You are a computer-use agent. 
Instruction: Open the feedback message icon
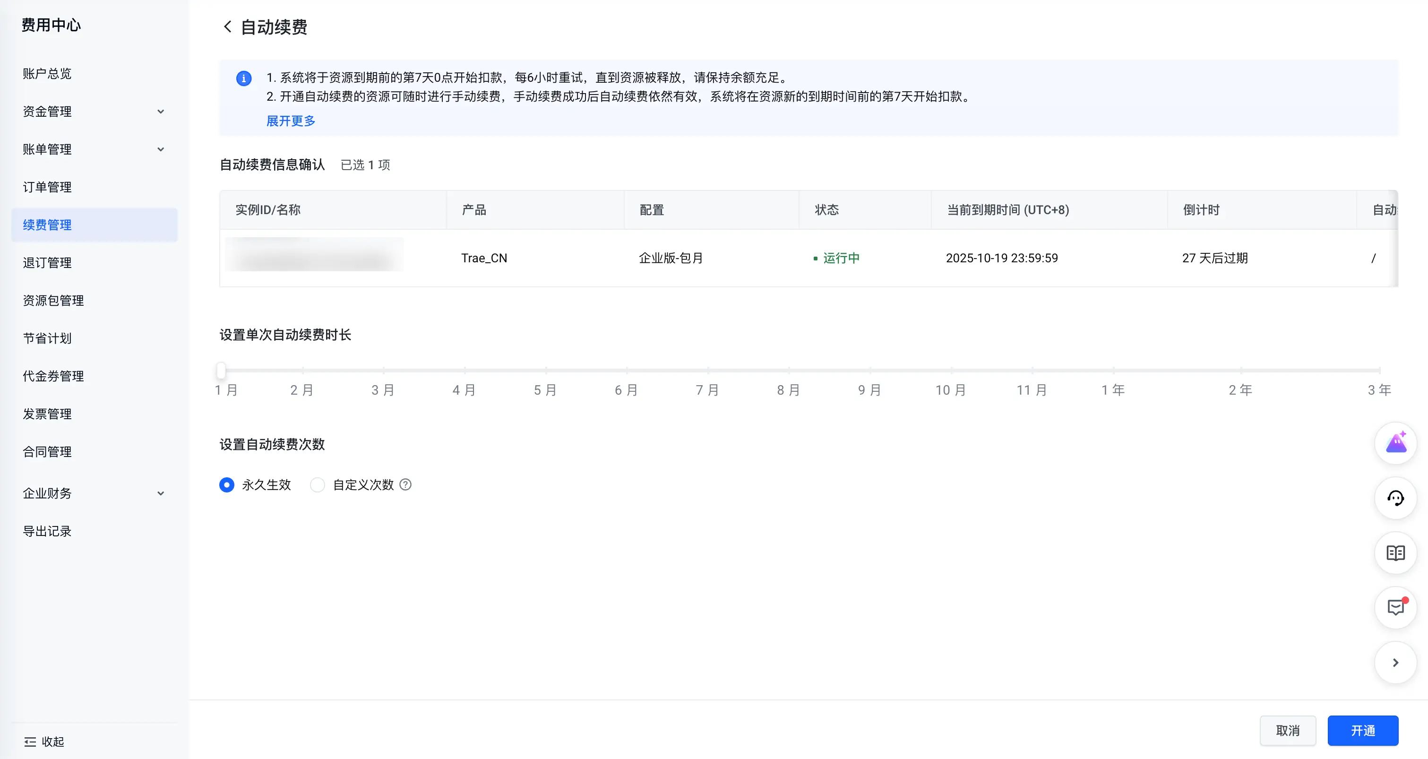[x=1395, y=608]
